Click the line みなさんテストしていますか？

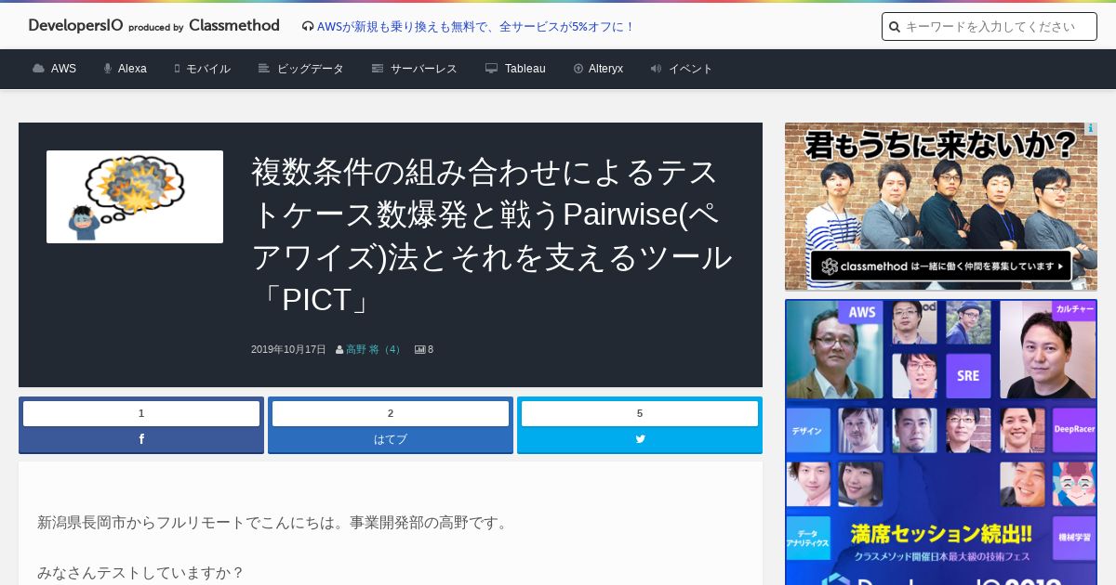140,573
